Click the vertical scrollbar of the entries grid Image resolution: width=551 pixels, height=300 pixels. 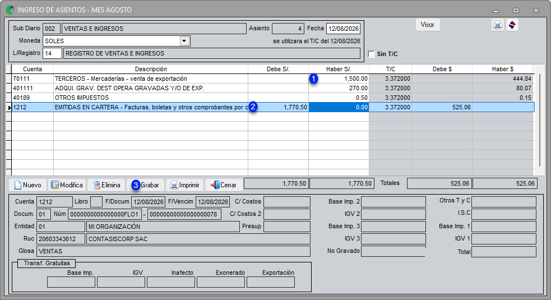pyautogui.click(x=540, y=119)
